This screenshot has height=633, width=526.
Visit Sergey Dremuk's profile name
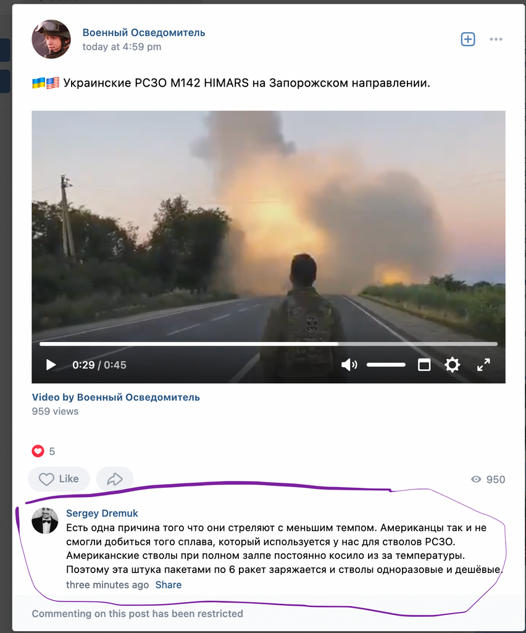coord(102,513)
